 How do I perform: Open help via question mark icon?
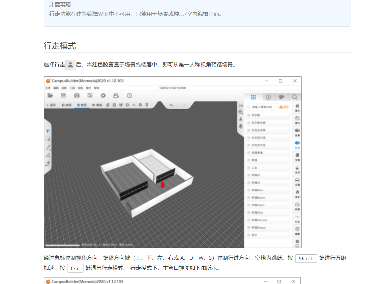pyautogui.click(x=129, y=96)
